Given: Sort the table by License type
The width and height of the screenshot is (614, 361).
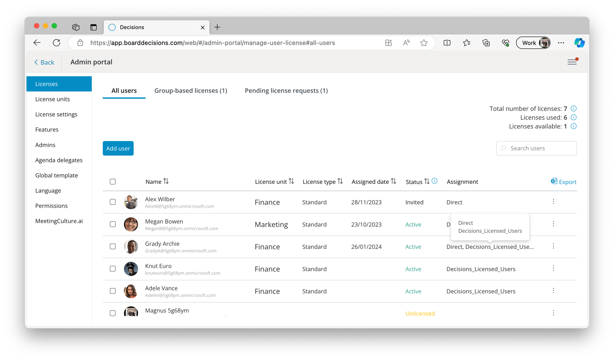Looking at the screenshot, I should tap(340, 181).
